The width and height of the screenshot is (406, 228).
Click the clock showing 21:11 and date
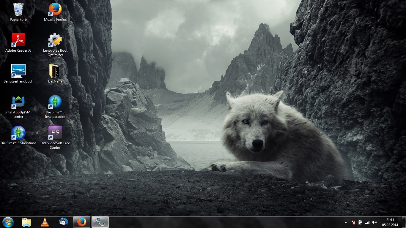[x=390, y=222]
